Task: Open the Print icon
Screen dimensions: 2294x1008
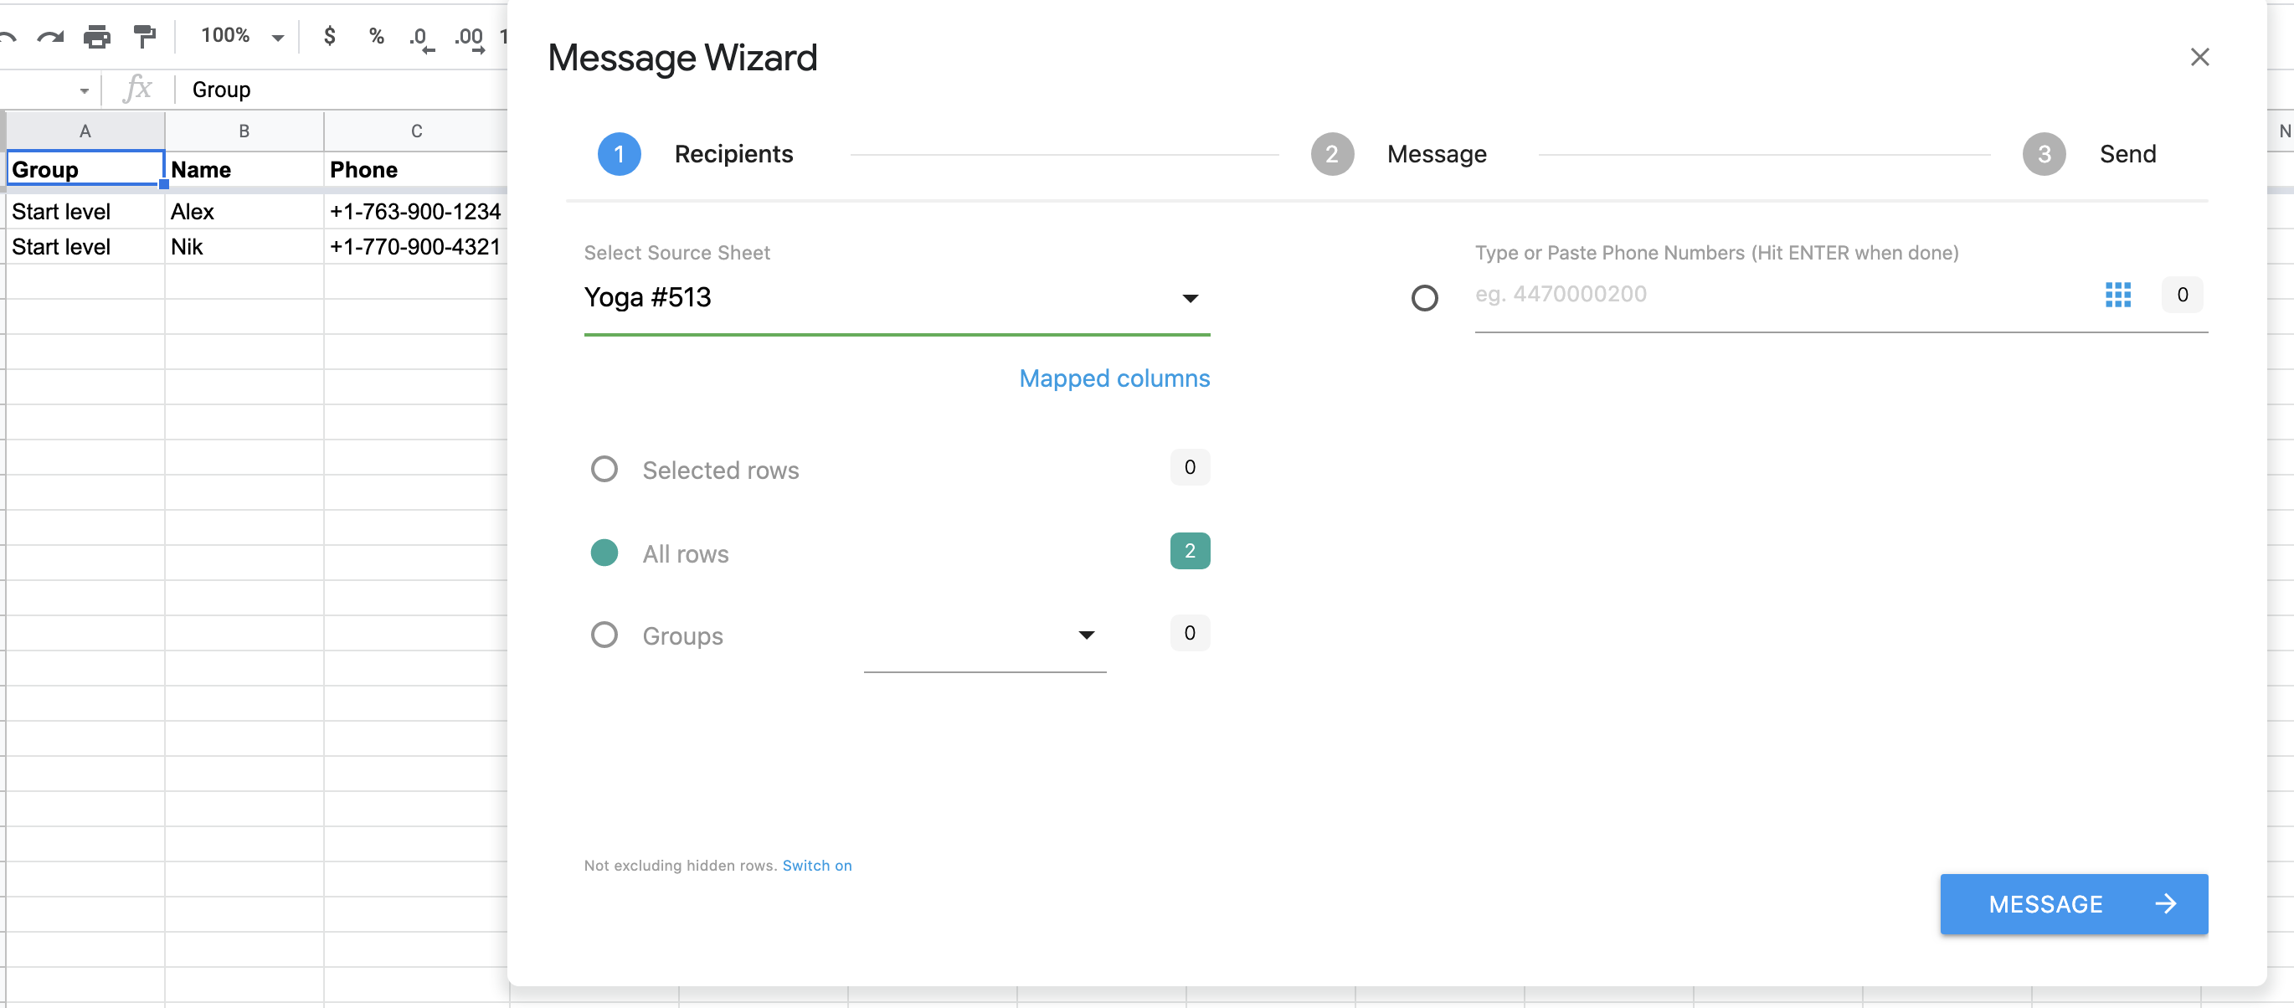Action: (x=97, y=36)
